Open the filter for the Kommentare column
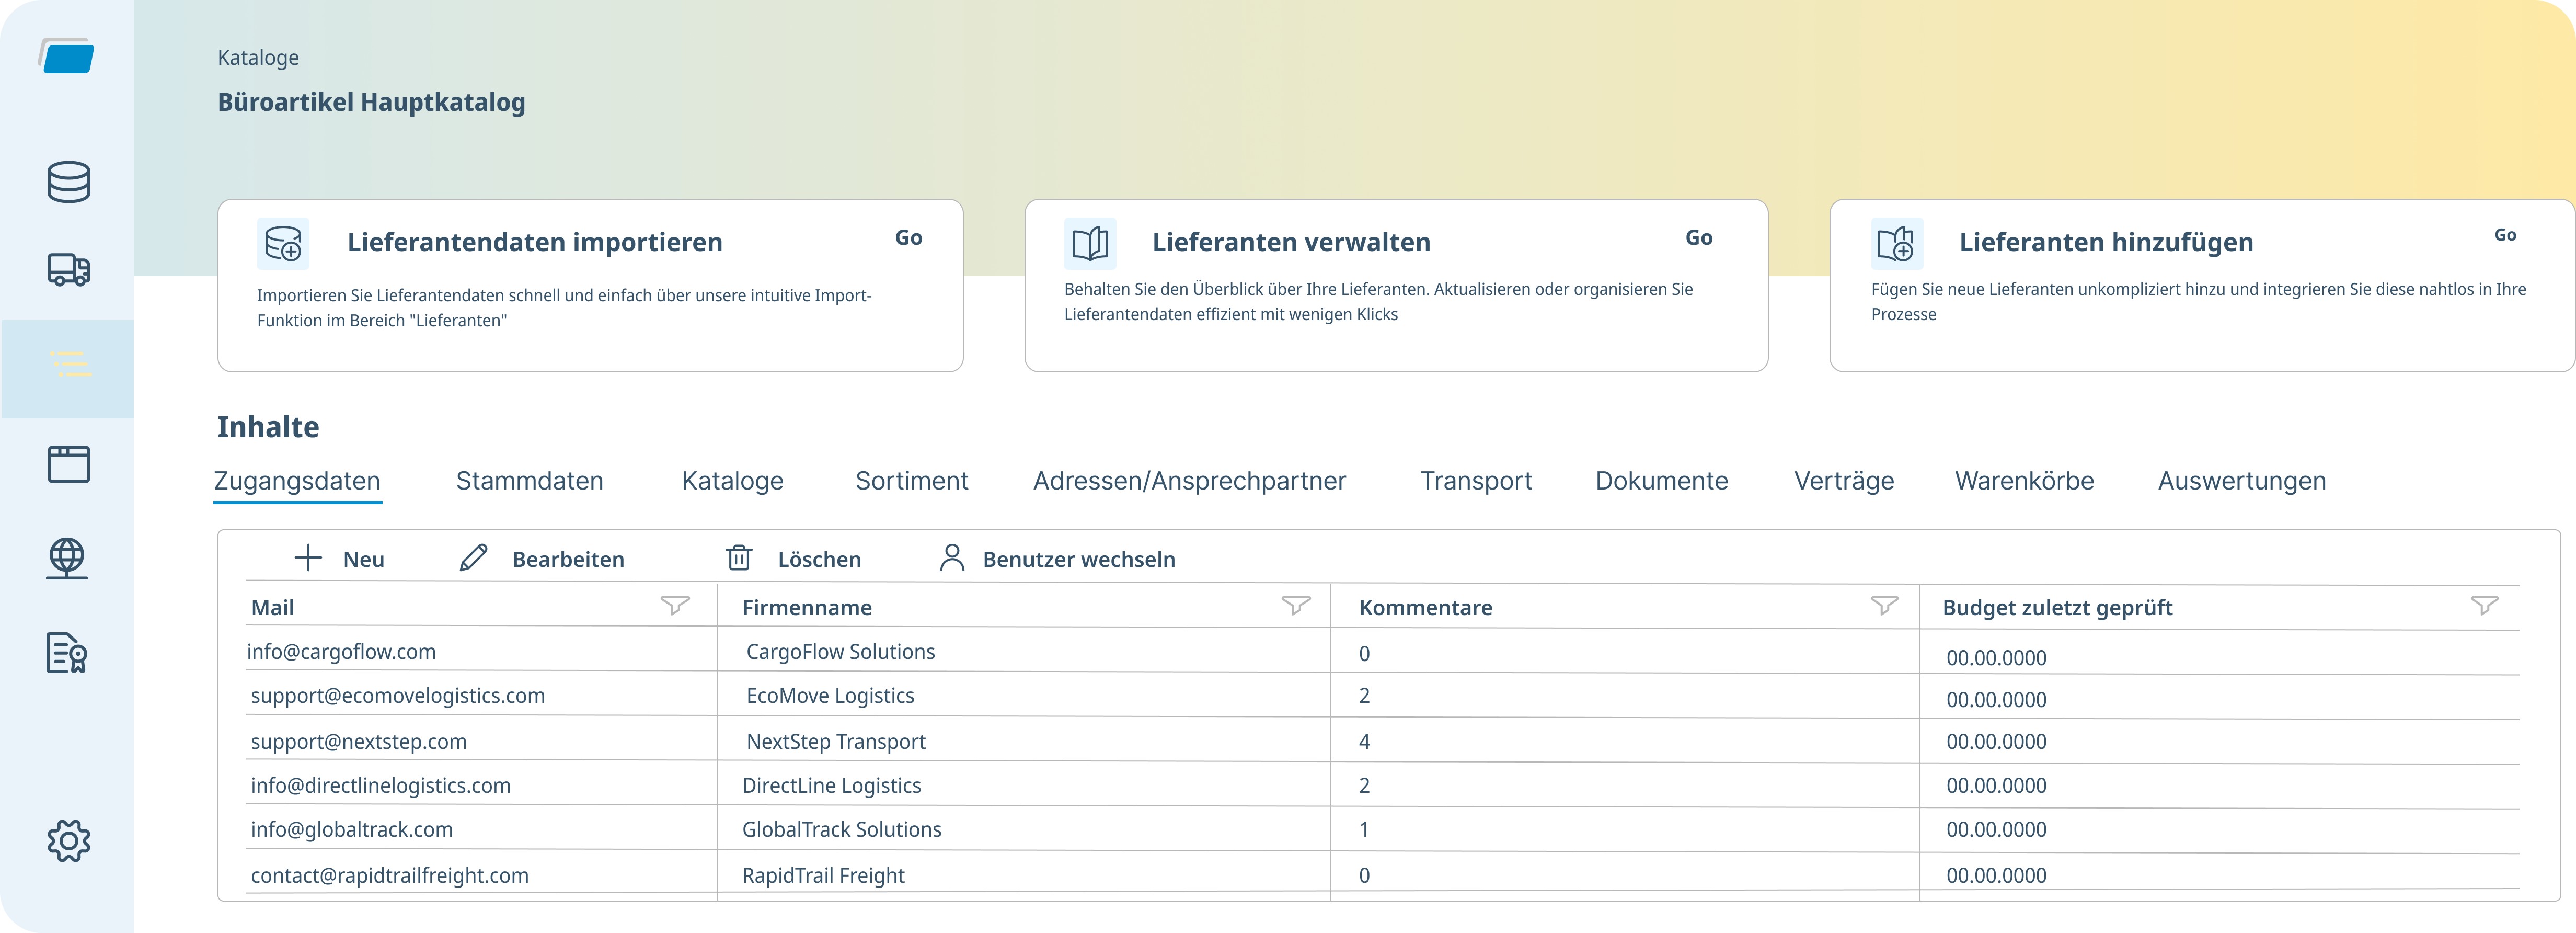 pyautogui.click(x=1884, y=606)
